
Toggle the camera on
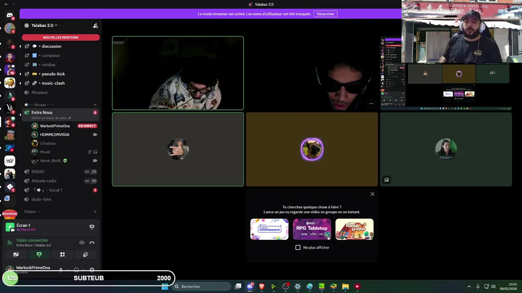tap(16, 254)
